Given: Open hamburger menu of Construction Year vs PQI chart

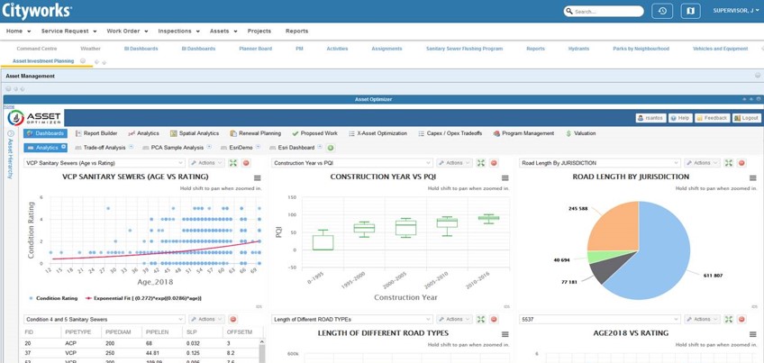Looking at the screenshot, I should coord(505,178).
